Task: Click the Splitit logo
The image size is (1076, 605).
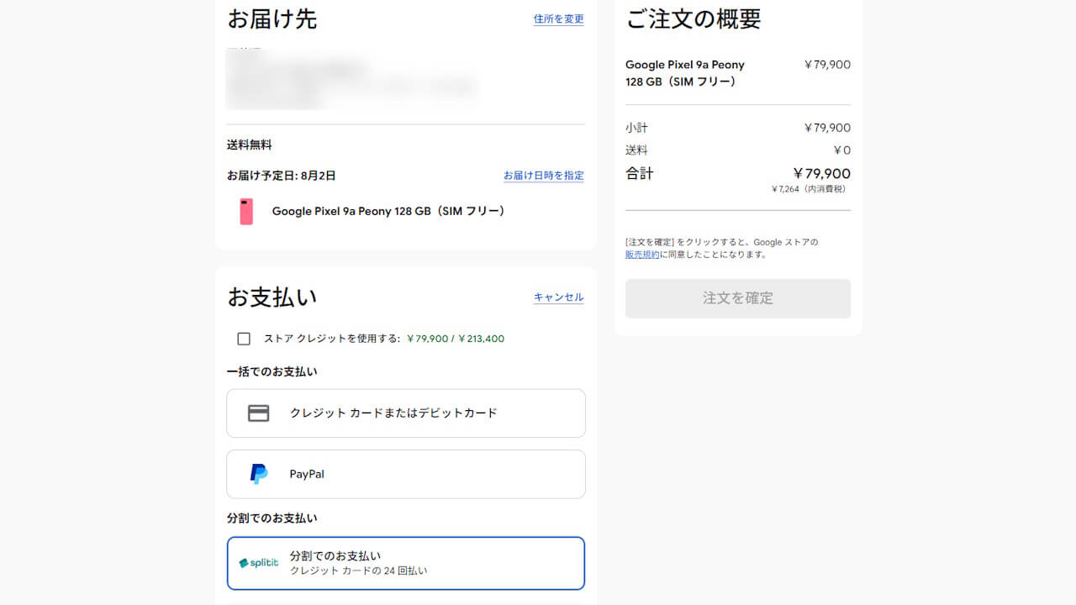Action: (259, 563)
